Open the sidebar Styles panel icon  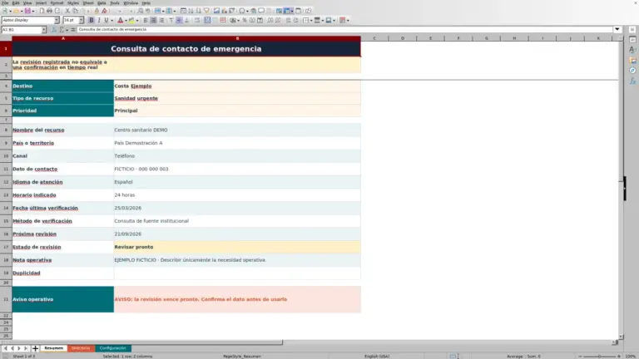click(x=632, y=50)
